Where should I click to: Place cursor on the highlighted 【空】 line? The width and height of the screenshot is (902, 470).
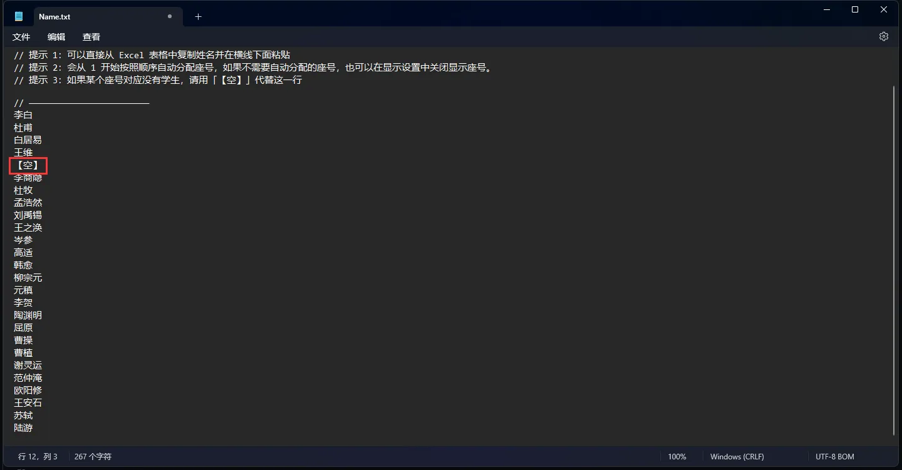pyautogui.click(x=28, y=165)
